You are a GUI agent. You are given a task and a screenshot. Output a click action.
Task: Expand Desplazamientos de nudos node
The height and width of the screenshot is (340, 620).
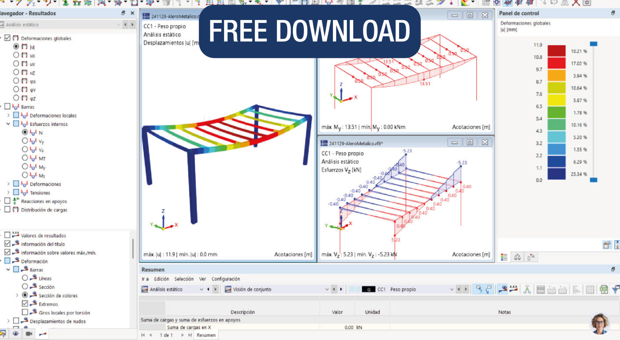coord(8,321)
